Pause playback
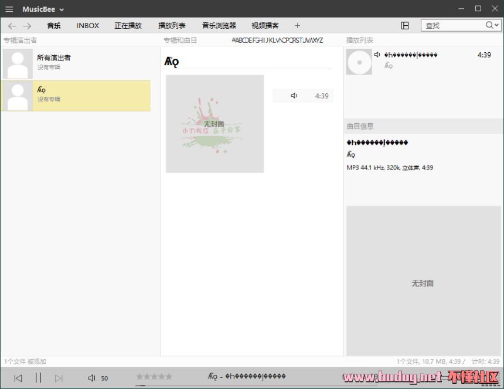The image size is (504, 389). [x=38, y=378]
